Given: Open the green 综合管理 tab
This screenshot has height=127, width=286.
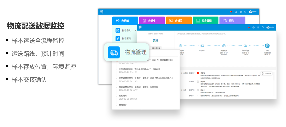Looking at the screenshot, I should 205,20.
